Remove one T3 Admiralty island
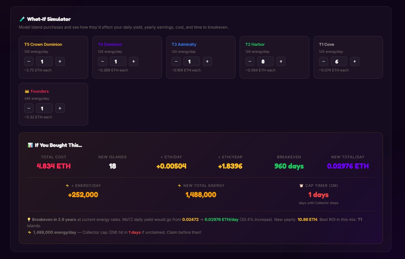Viewport: 405px width, 259px height. (176, 61)
